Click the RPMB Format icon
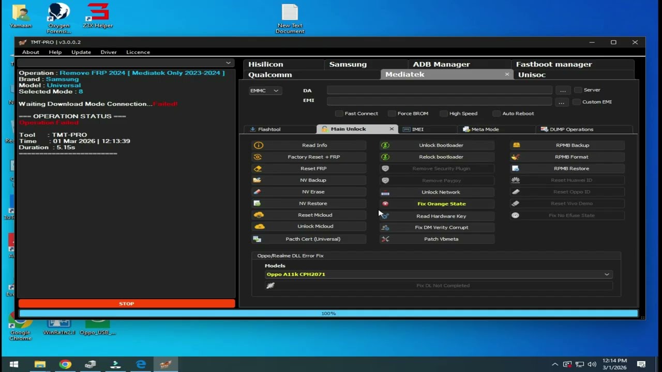Screen dimensions: 662x372 pos(515,157)
